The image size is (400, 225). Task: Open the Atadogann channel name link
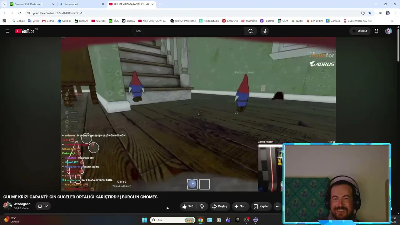tap(22, 204)
